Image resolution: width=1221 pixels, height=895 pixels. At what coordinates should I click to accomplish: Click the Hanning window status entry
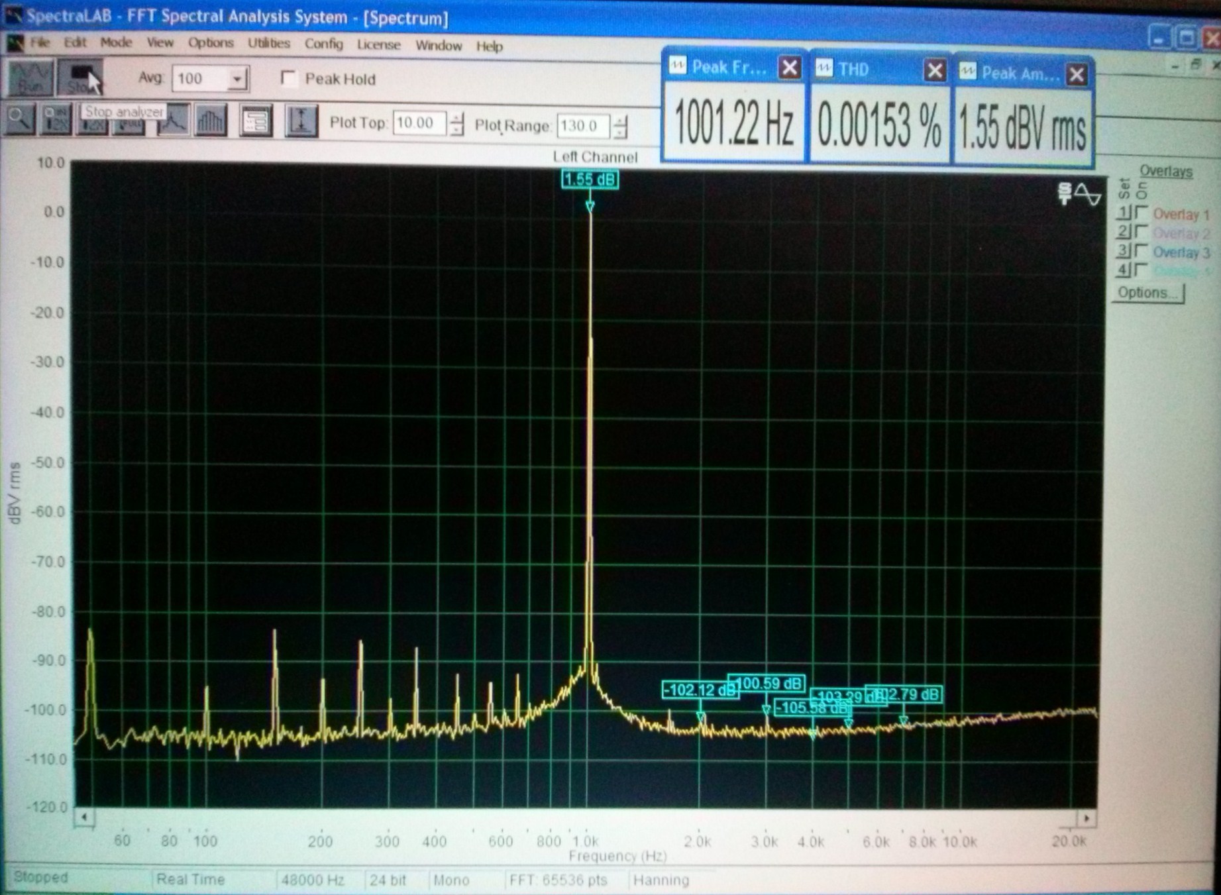(x=661, y=880)
